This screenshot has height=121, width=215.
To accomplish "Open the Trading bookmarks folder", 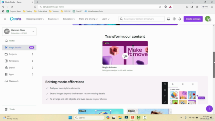I will click(28, 11).
